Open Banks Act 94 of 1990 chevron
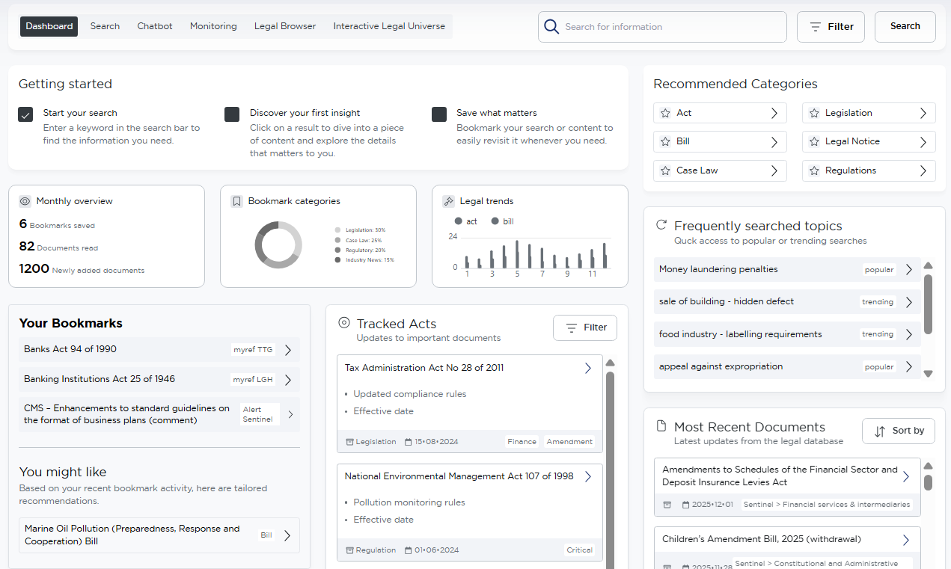 (288, 350)
